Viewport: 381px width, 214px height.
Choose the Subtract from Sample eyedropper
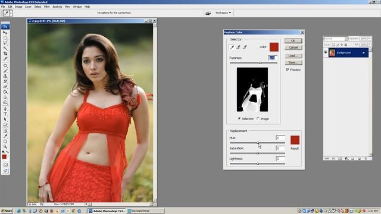[x=245, y=47]
